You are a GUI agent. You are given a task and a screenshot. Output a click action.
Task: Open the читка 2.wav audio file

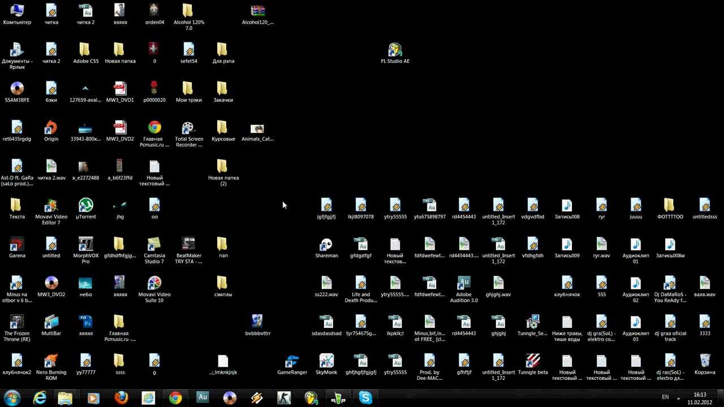[x=51, y=170]
